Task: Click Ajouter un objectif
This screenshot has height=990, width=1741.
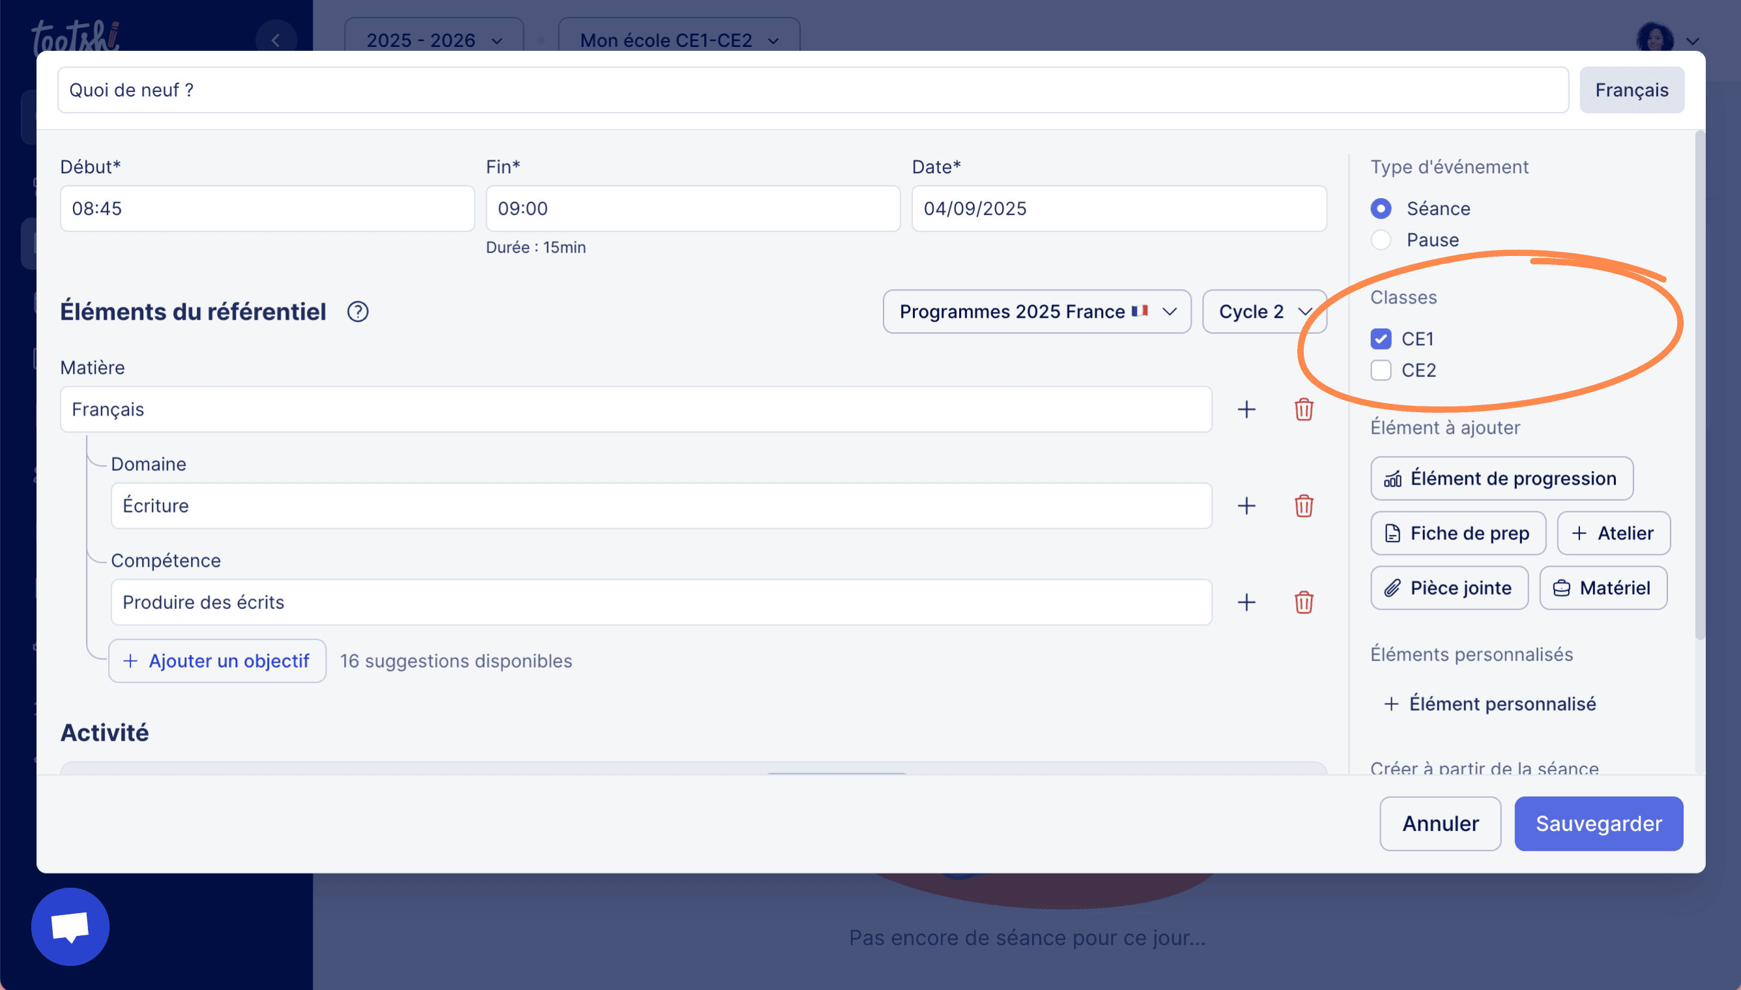Action: coord(217,661)
